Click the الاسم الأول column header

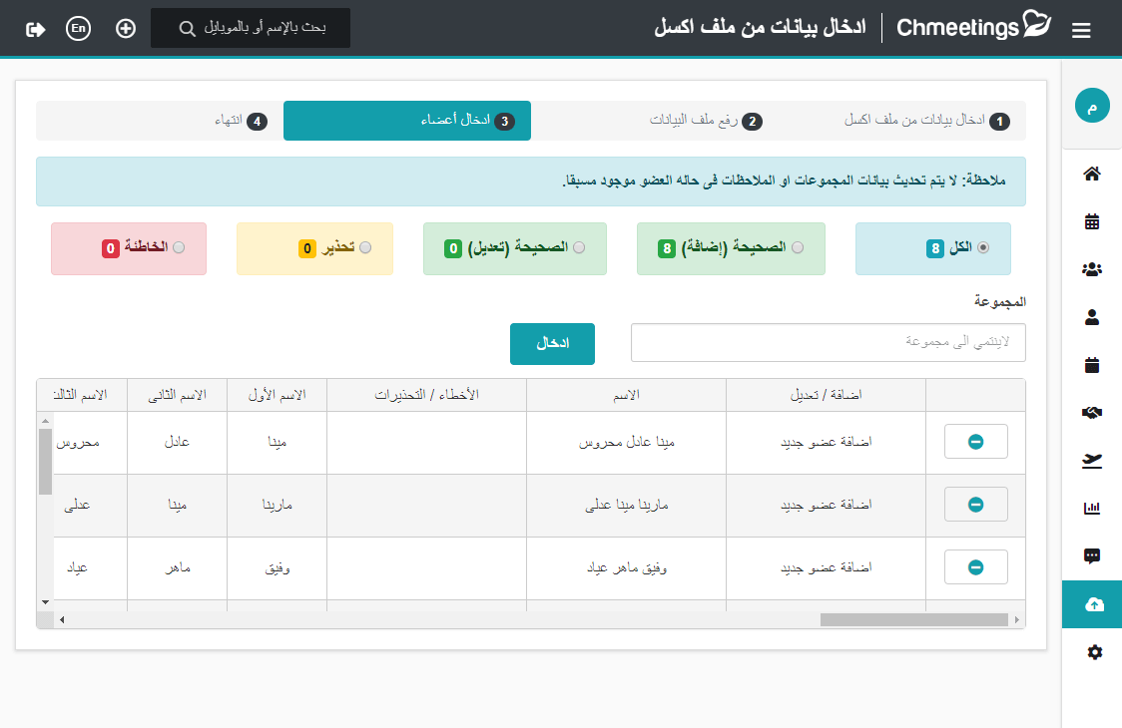coord(277,395)
